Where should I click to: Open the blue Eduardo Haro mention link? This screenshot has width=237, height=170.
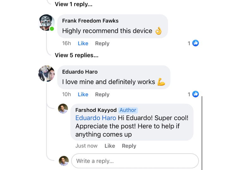coord(96,118)
